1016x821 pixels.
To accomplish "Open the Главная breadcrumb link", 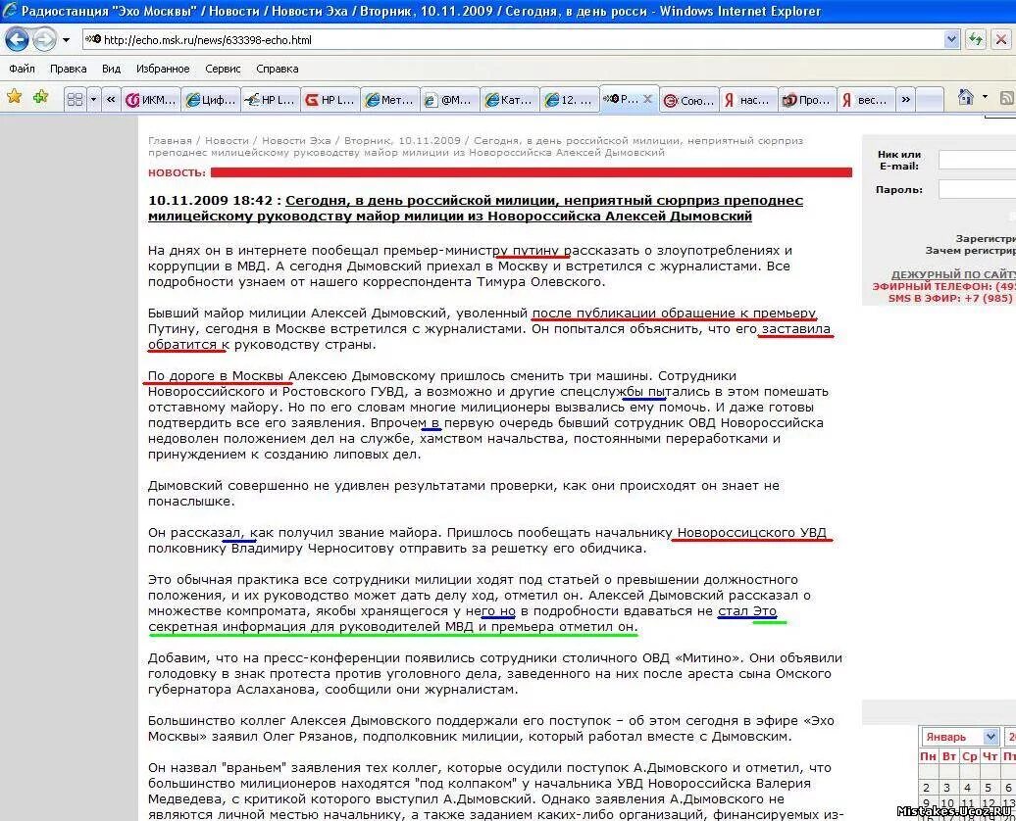I will click(x=170, y=140).
